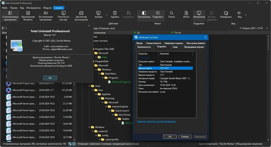Viewport: 271px width, 147px height.
Task: Select Microsoft Server Spee... row sized 5,56 МБ
Action: click(x=39, y=97)
